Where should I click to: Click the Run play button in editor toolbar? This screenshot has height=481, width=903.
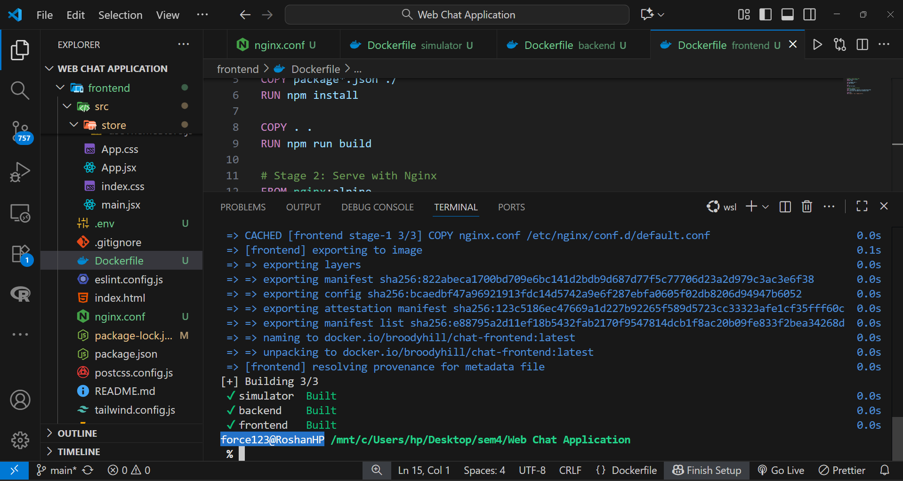[817, 45]
